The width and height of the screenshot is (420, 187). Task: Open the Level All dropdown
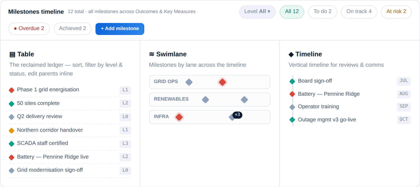(257, 12)
